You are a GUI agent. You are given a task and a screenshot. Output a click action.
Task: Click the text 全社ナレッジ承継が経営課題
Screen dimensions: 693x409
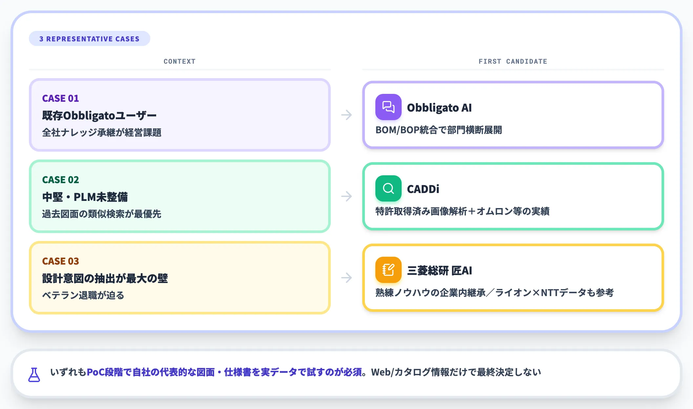(x=102, y=133)
